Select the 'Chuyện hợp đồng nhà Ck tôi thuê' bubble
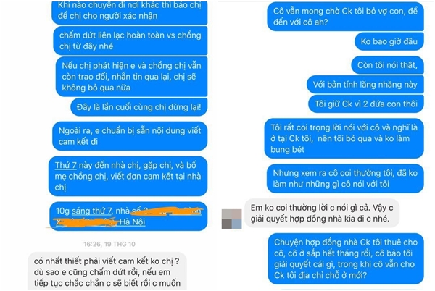Image resolution: width=435 pixels, height=291 pixels. (x=346, y=258)
